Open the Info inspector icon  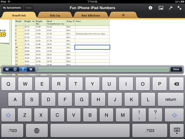click(x=150, y=8)
